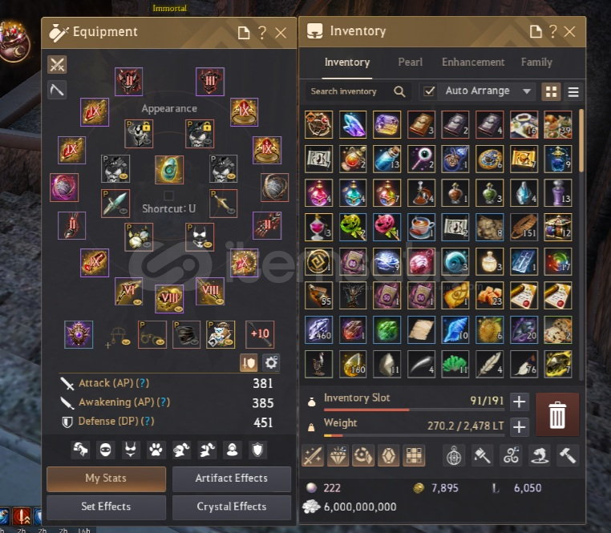Expand weight limit with plus button
The width and height of the screenshot is (611, 533).
519,426
